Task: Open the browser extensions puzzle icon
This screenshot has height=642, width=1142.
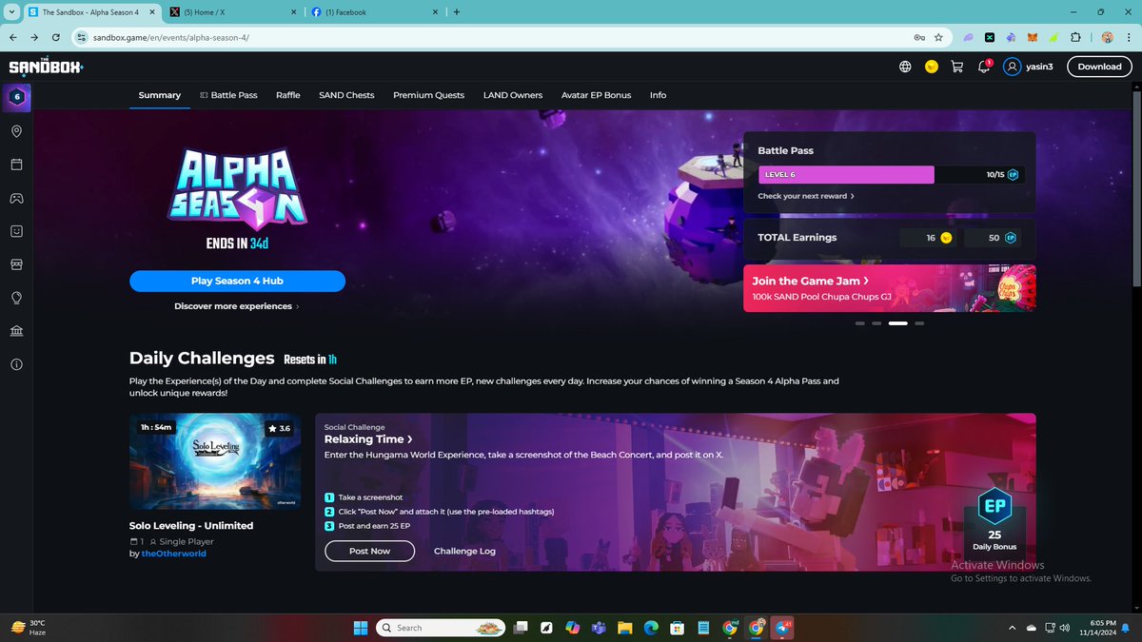Action: 1075,37
